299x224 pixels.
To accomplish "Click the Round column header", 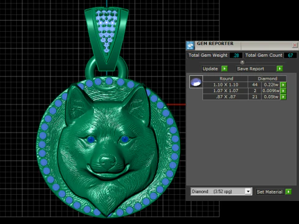I will tap(226, 78).
